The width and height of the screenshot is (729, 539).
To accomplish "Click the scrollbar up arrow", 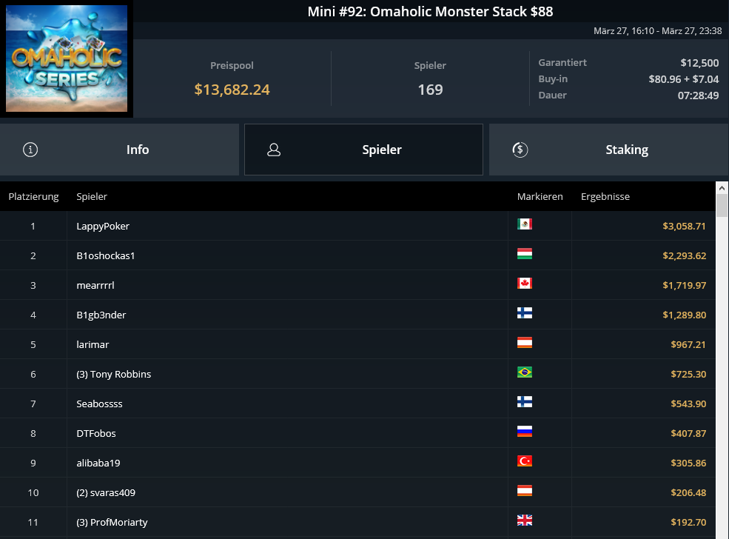I will (722, 188).
